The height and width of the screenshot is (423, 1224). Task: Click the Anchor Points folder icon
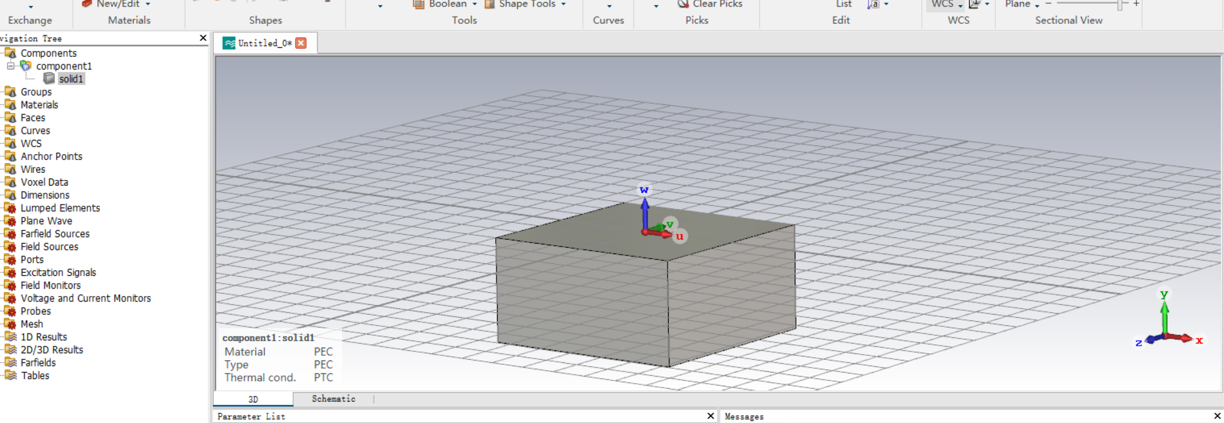pyautogui.click(x=10, y=156)
